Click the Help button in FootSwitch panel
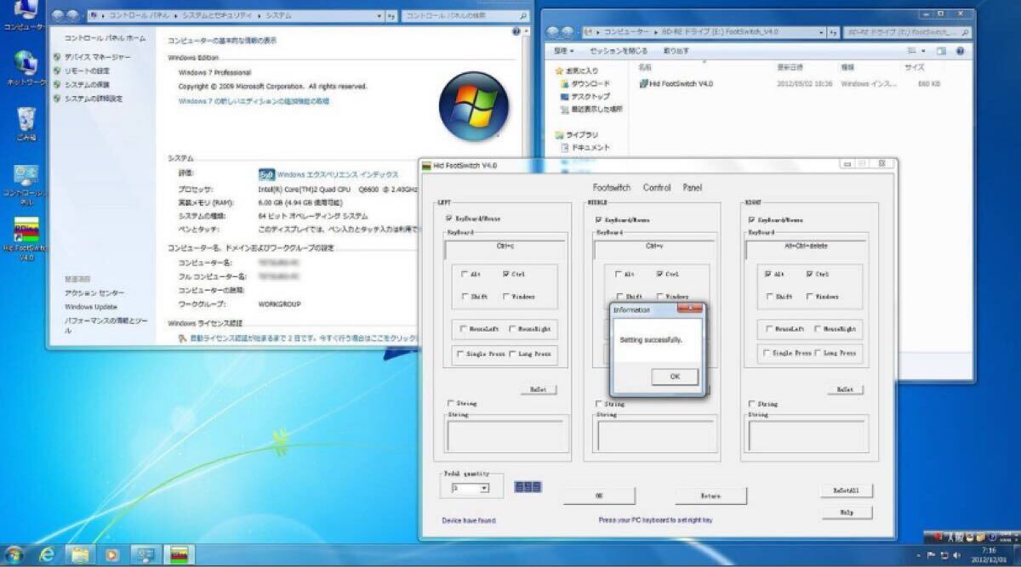1021x567 pixels. [x=846, y=513]
